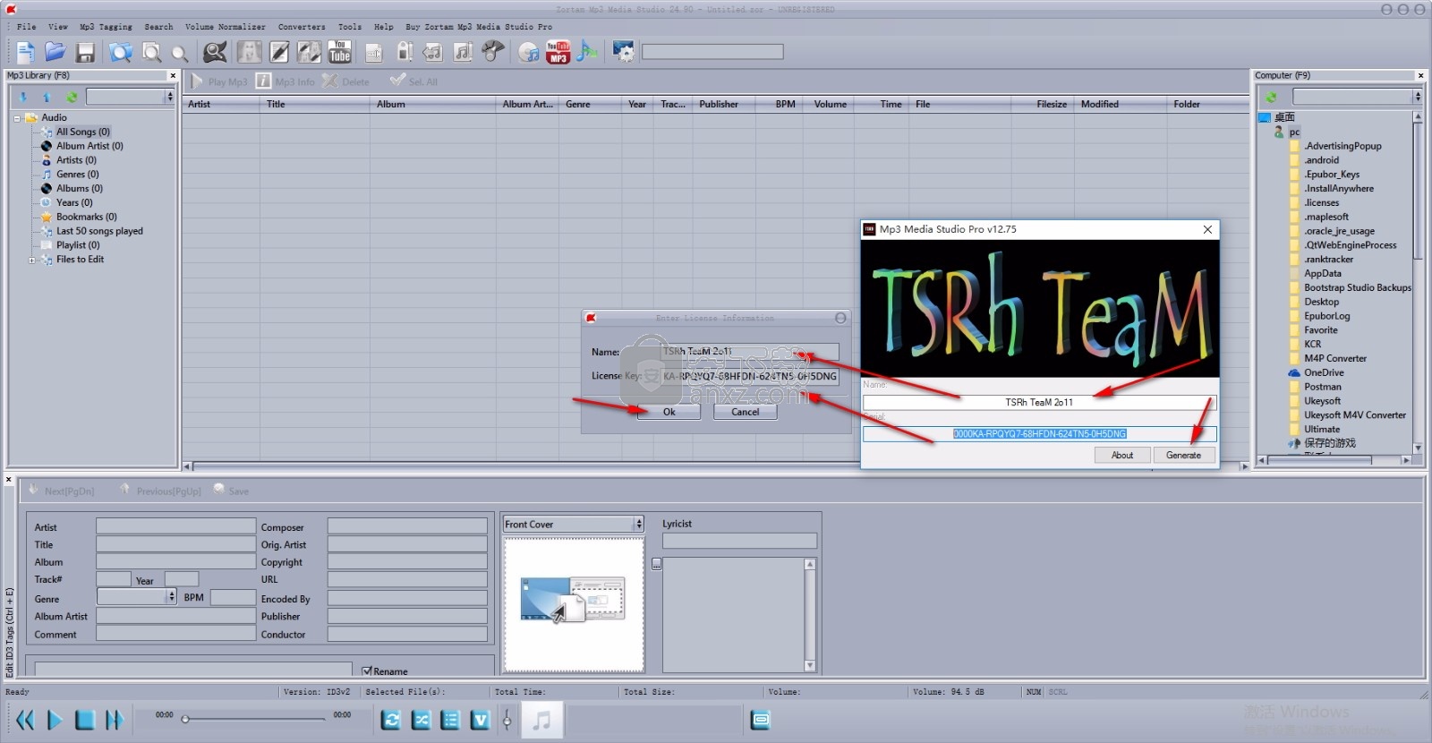This screenshot has height=743, width=1432.
Task: Click the new document icon in toolbar
Action: coord(26,52)
